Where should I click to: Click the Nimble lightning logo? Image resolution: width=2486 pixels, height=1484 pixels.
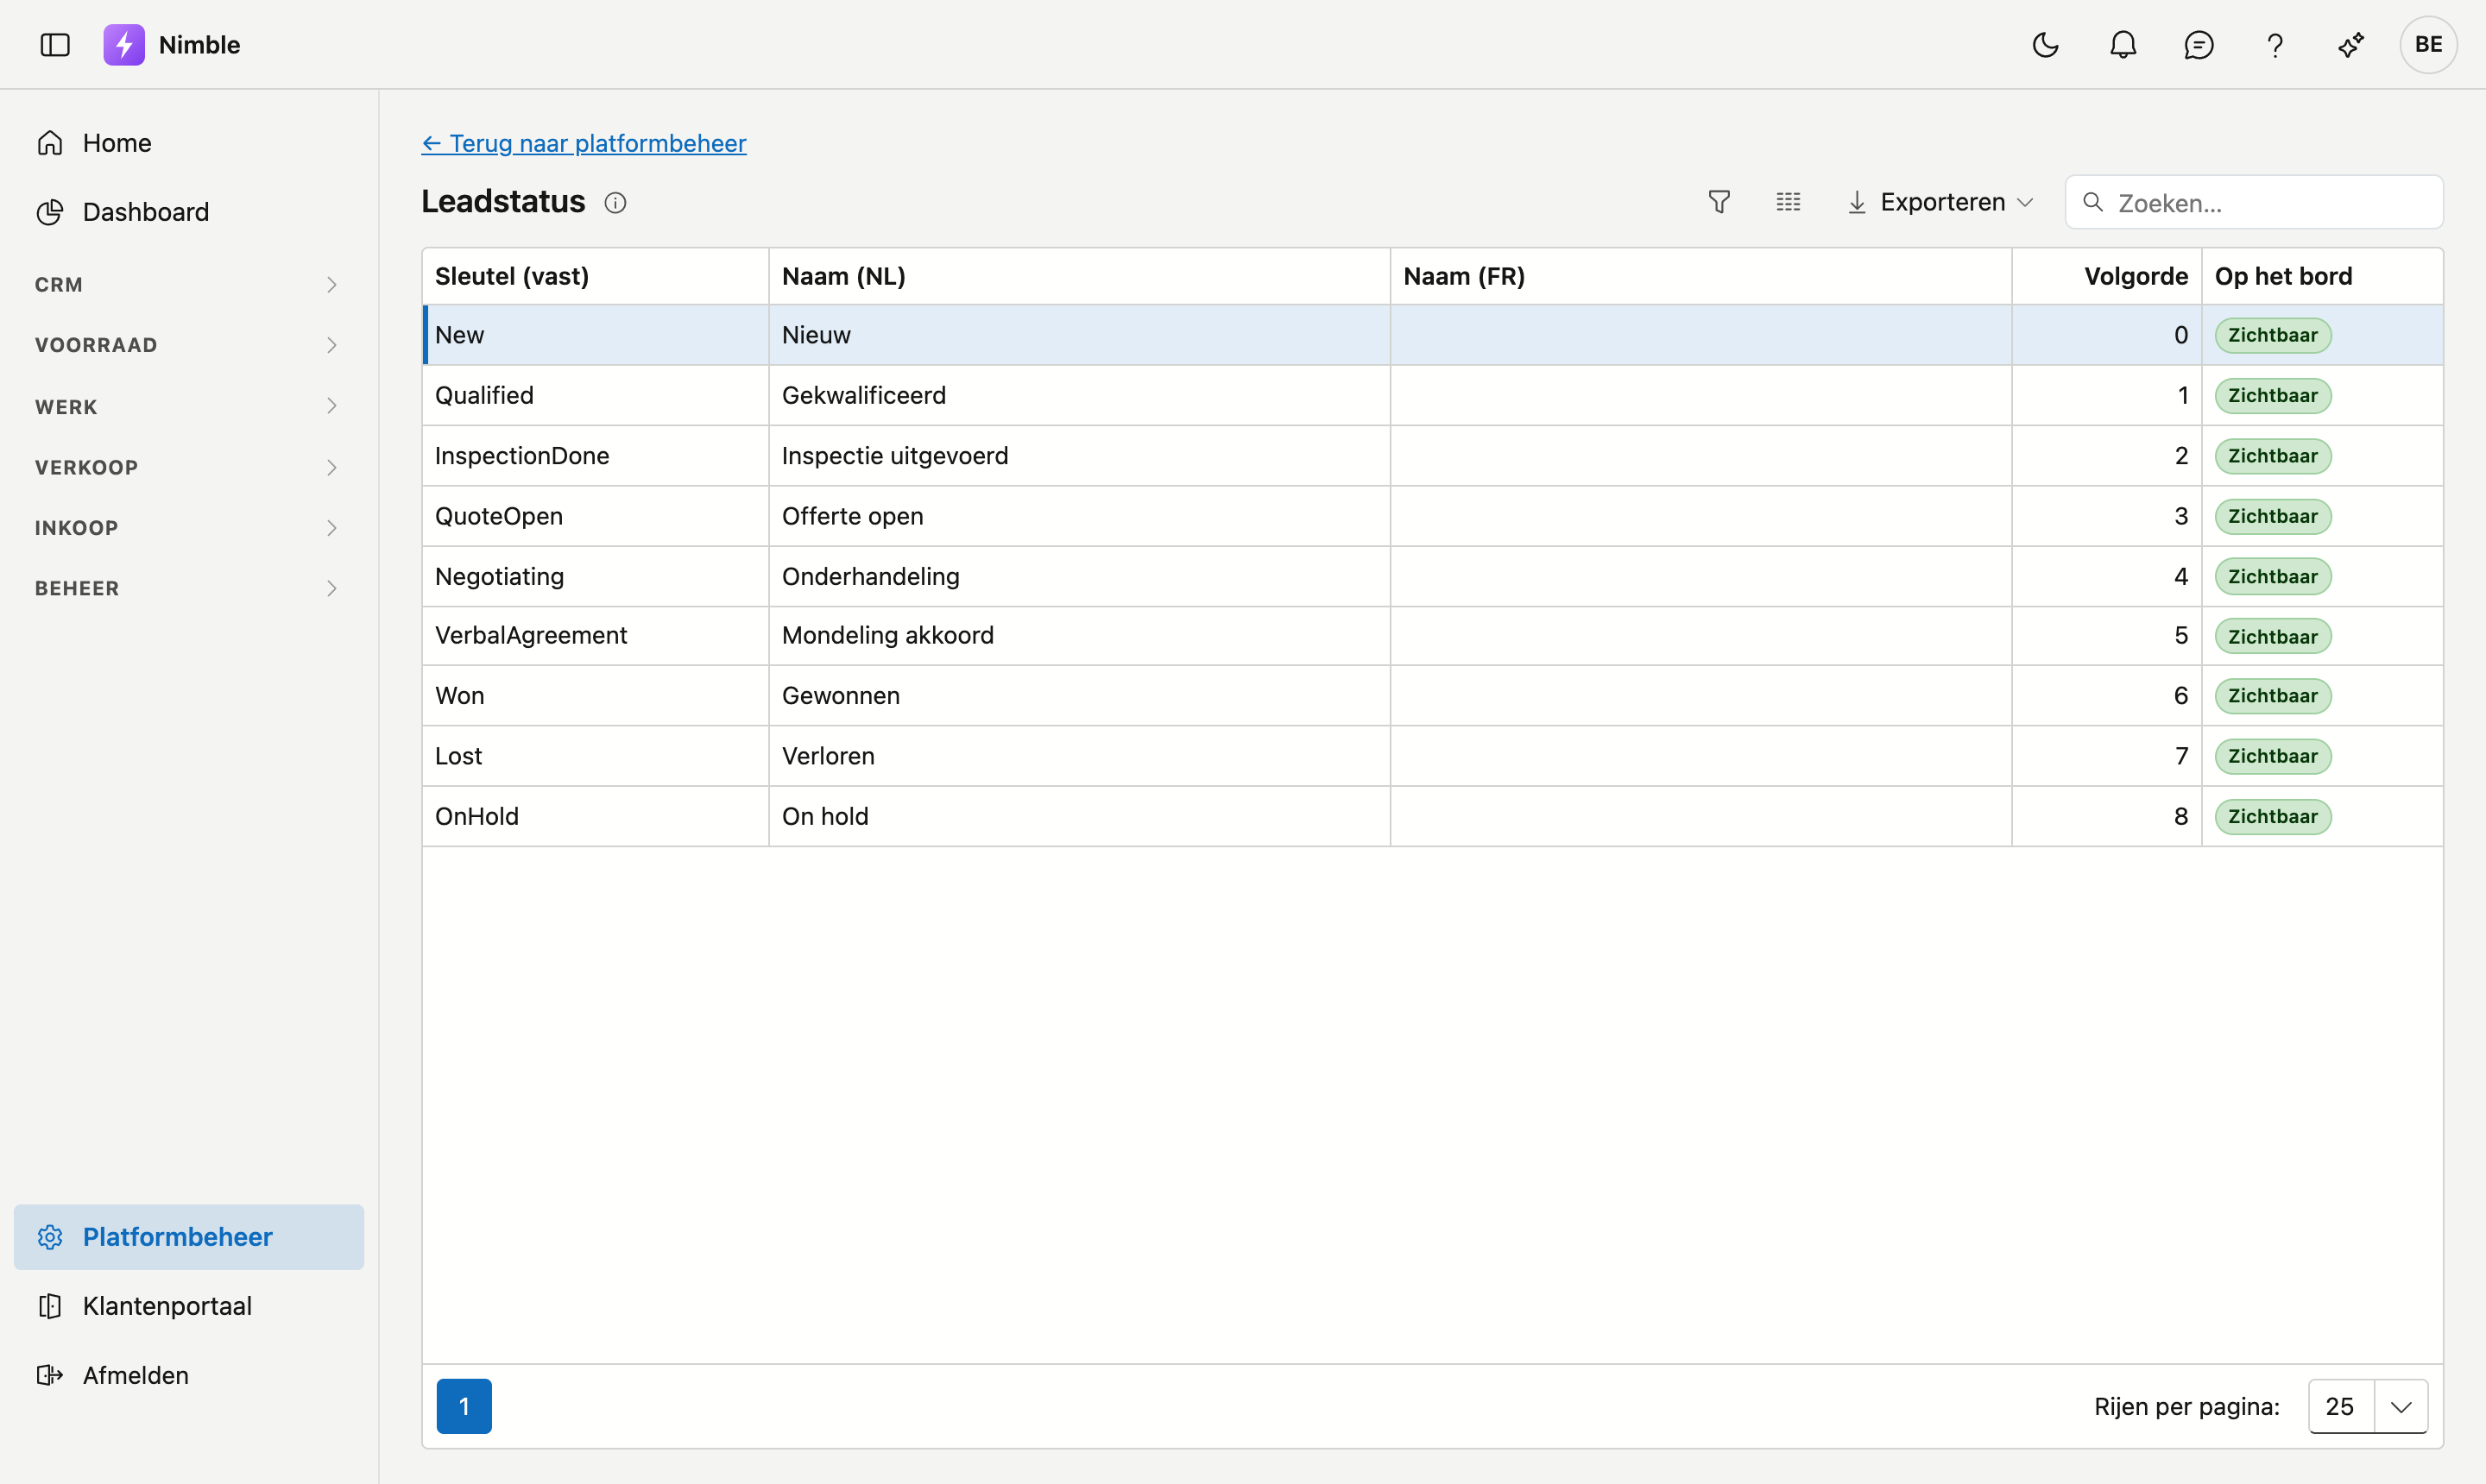pos(124,45)
